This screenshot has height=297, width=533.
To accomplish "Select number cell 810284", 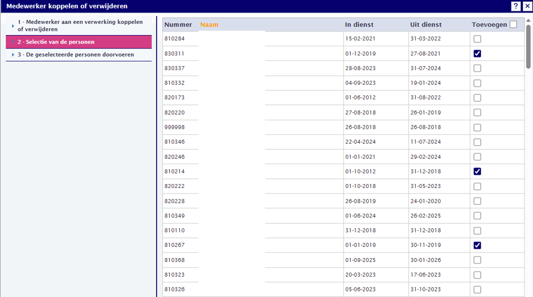I will click(x=175, y=38).
